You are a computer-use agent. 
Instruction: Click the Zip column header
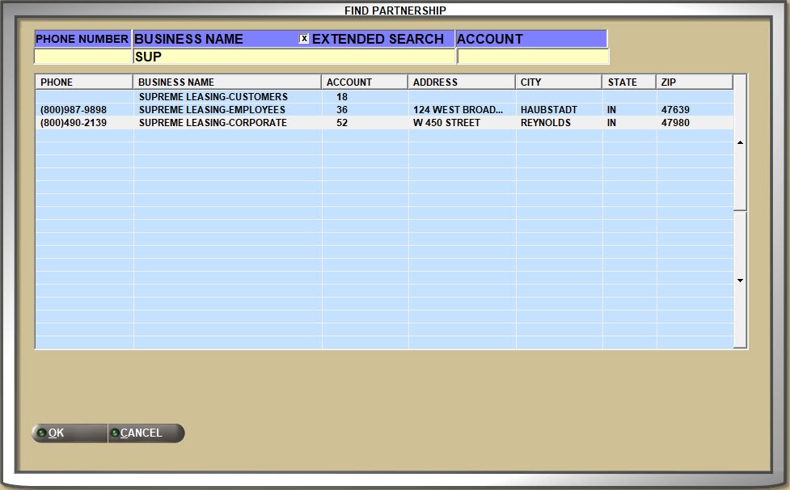pos(694,82)
